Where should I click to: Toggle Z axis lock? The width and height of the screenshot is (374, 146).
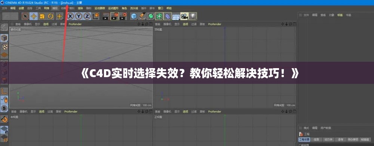click(87, 16)
